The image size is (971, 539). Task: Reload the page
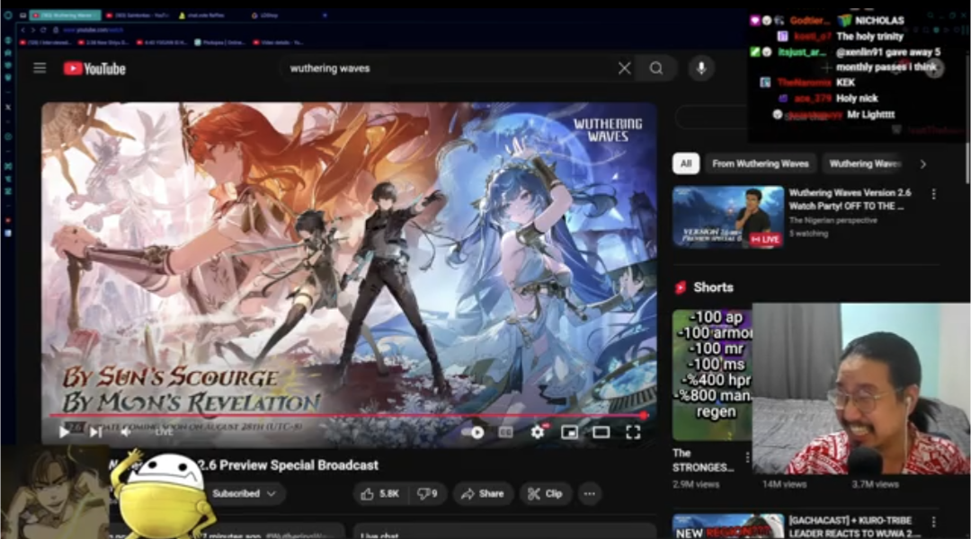click(43, 30)
